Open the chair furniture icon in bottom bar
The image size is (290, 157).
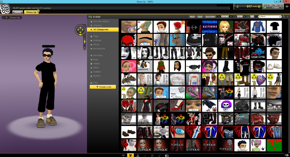coord(145,155)
